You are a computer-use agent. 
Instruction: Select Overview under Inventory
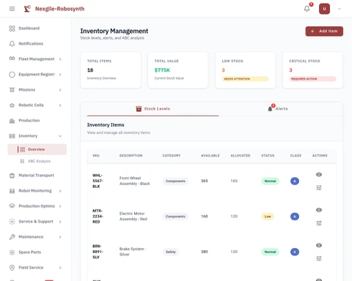click(37, 149)
